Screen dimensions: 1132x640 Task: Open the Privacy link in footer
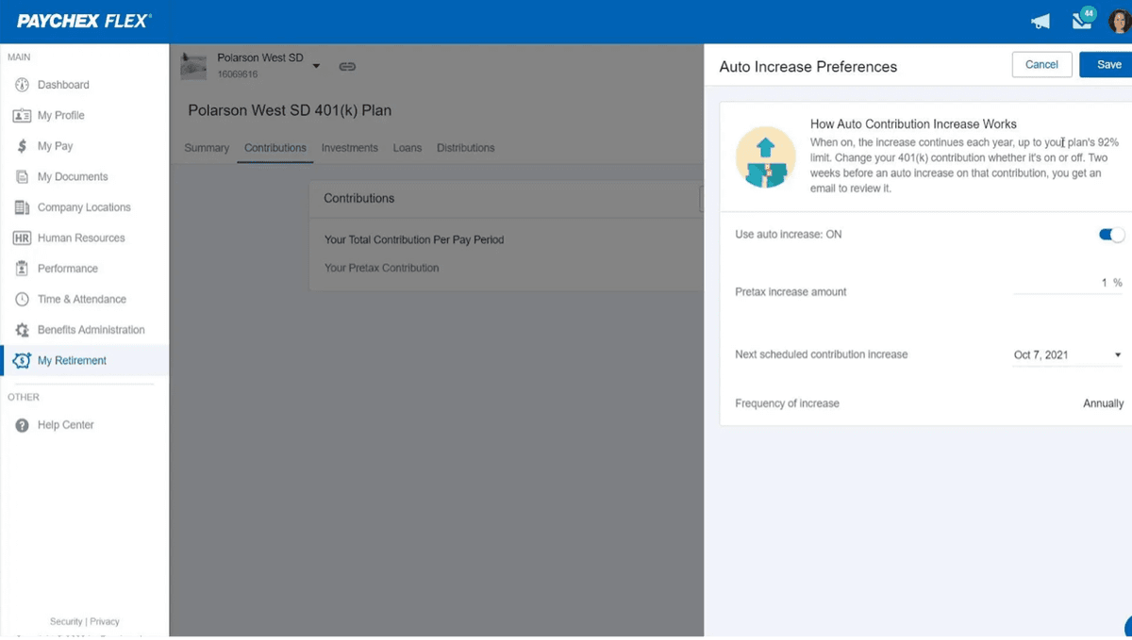pos(105,621)
